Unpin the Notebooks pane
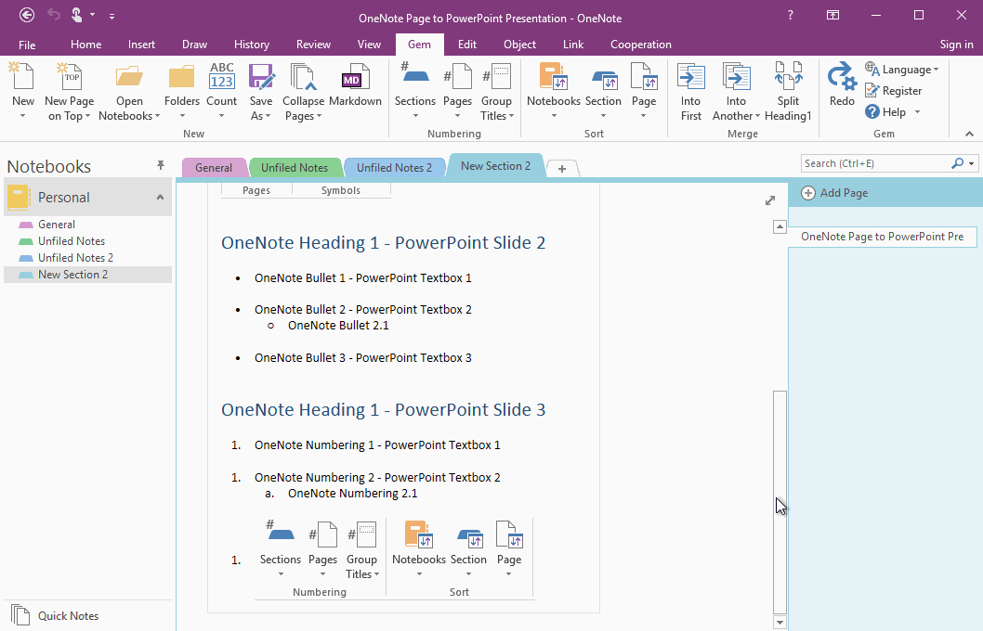Image resolution: width=983 pixels, height=631 pixels. 161,165
